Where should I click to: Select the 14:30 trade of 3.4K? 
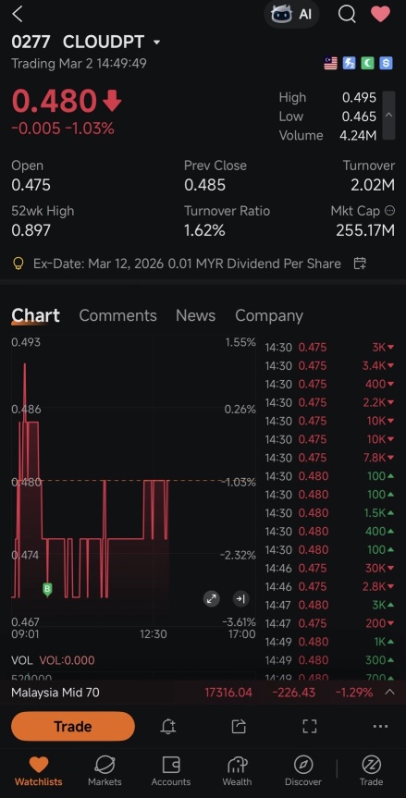[x=329, y=365]
